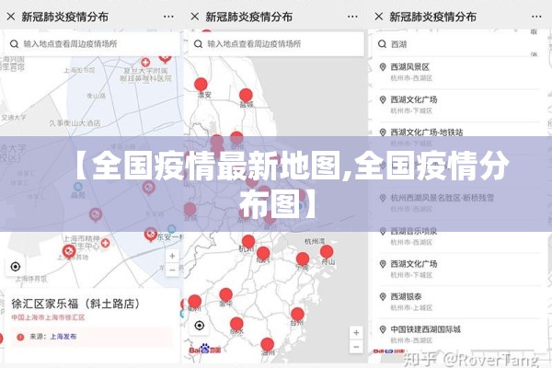Click the search field in the left panel
Viewport: 552px width, 368px height.
coord(92,44)
